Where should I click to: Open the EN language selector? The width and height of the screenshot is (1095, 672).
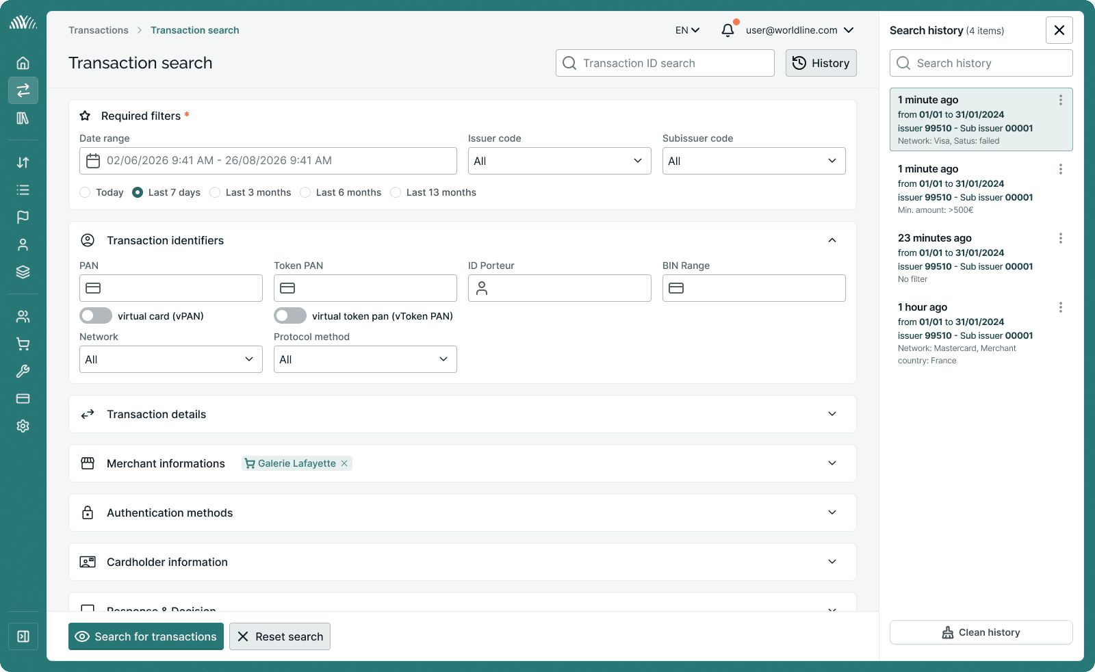687,30
